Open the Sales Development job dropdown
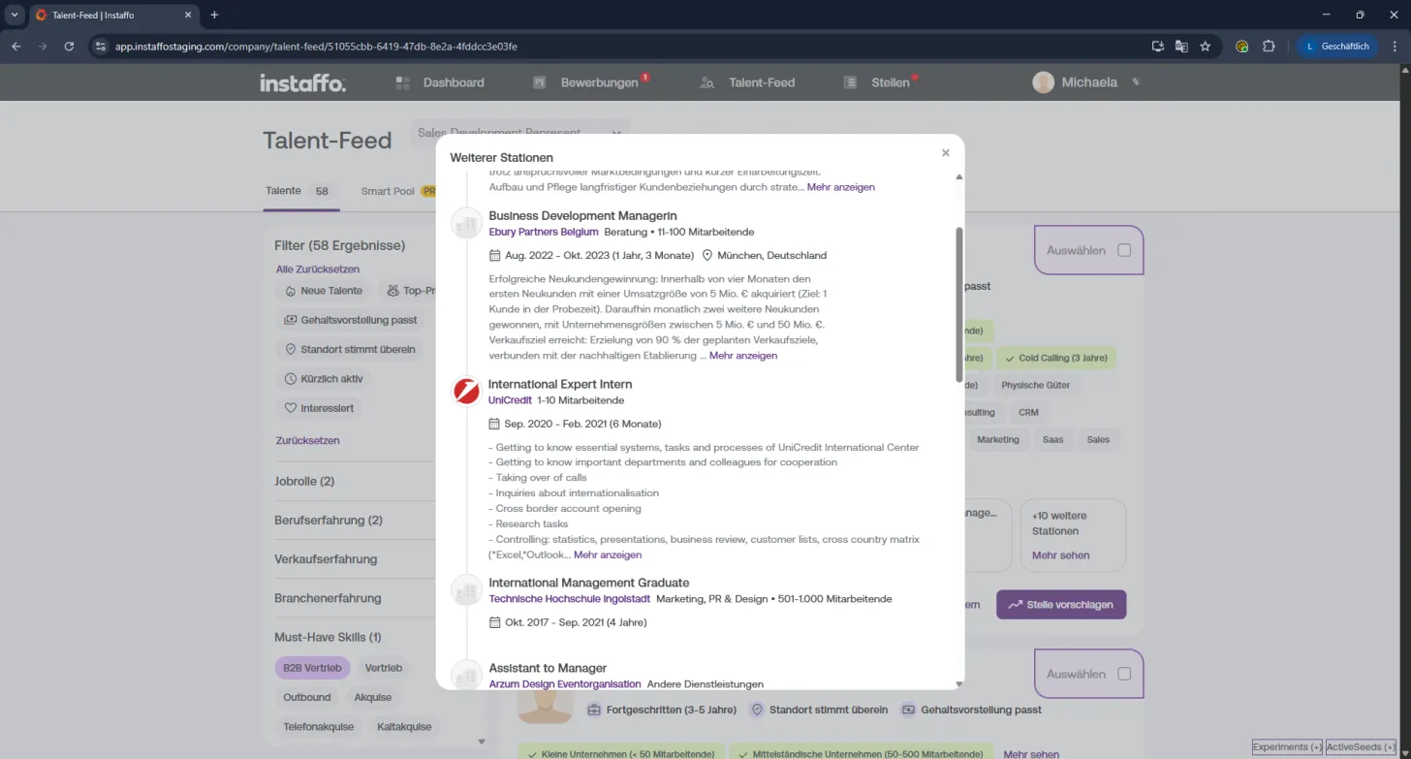Image resolution: width=1411 pixels, height=759 pixels. tap(519, 133)
